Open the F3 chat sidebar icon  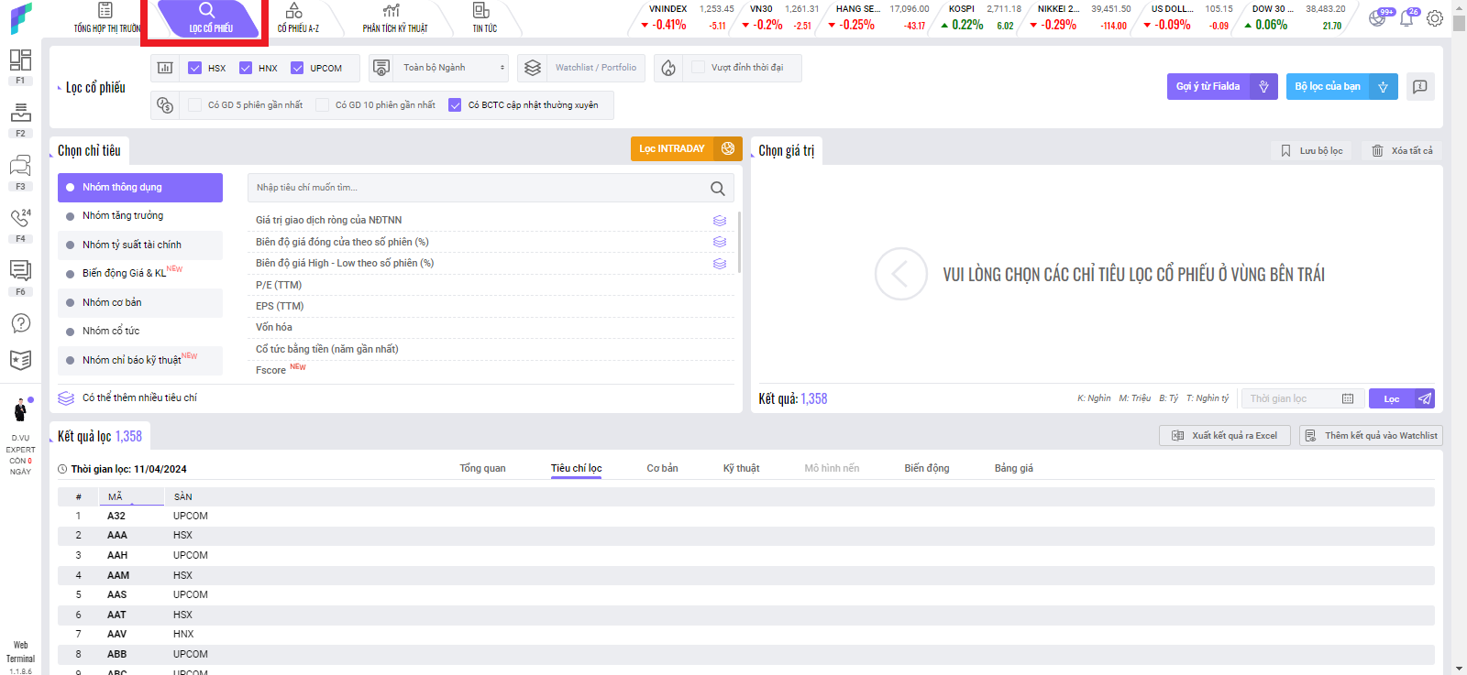[x=20, y=166]
